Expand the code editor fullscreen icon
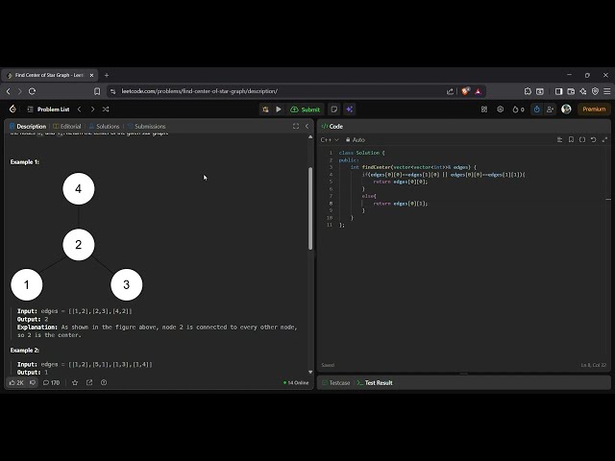615x461 pixels. tap(604, 139)
